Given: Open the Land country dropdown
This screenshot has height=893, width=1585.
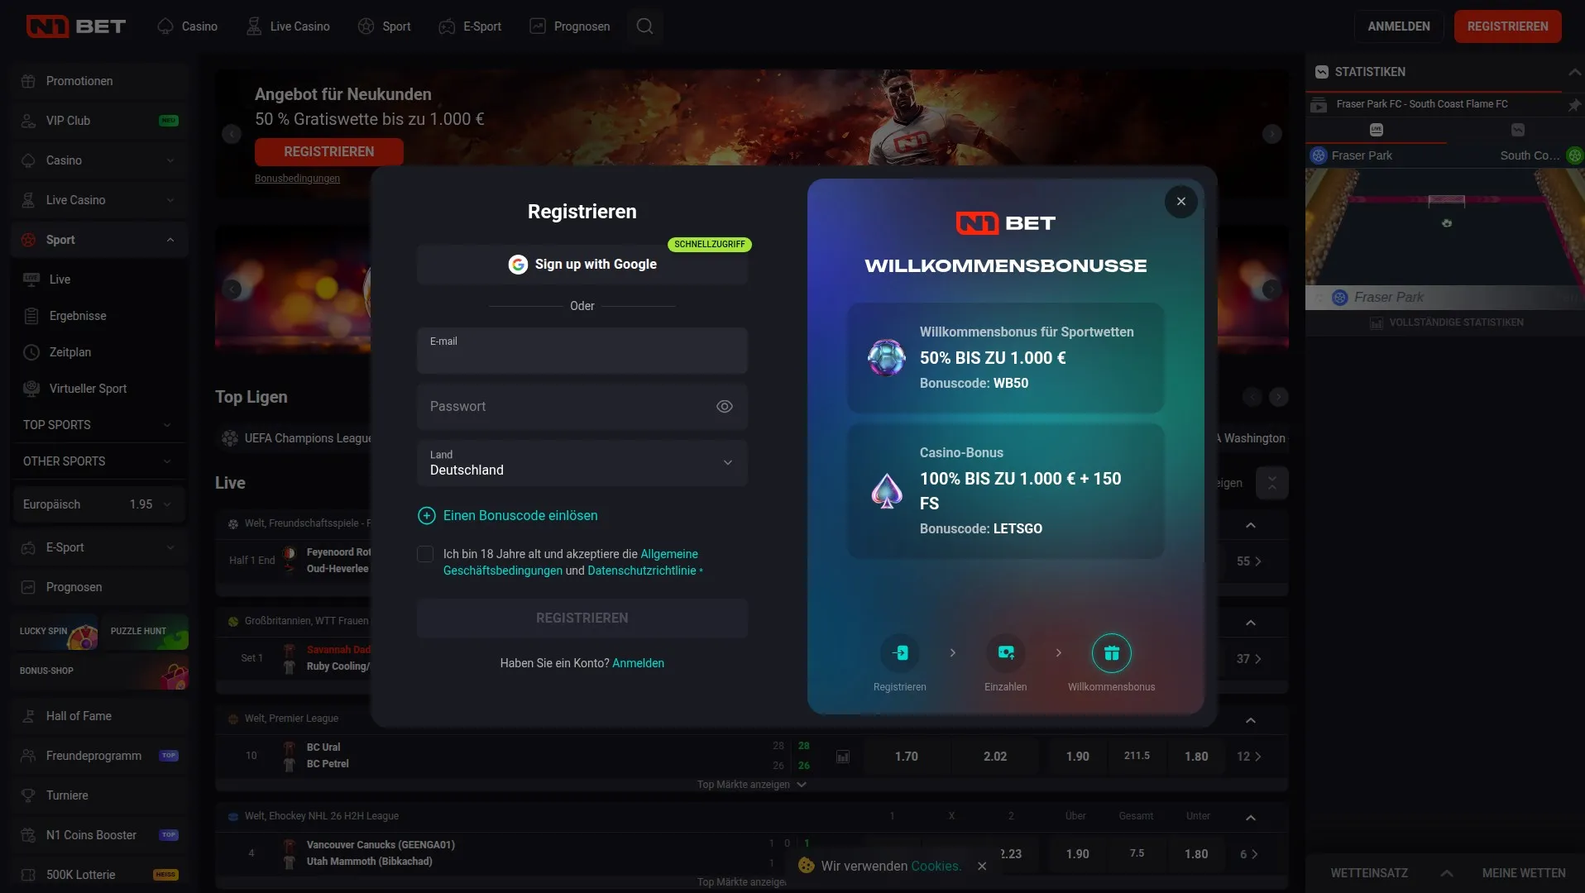Looking at the screenshot, I should (582, 463).
